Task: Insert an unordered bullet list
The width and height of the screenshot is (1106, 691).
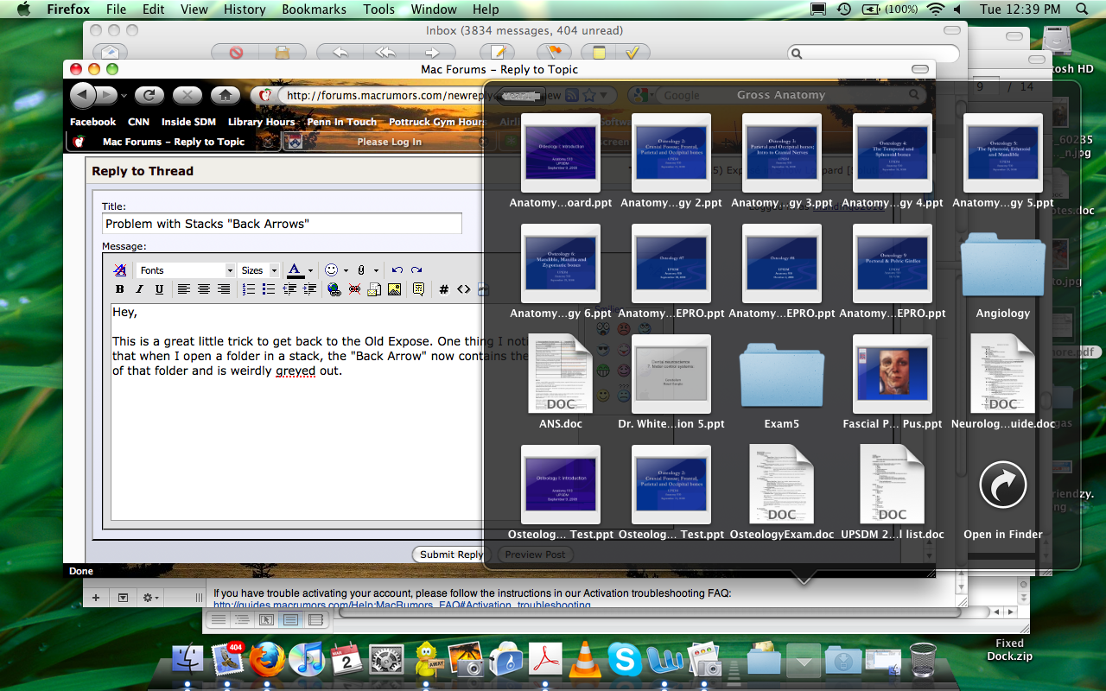Action: [269, 289]
